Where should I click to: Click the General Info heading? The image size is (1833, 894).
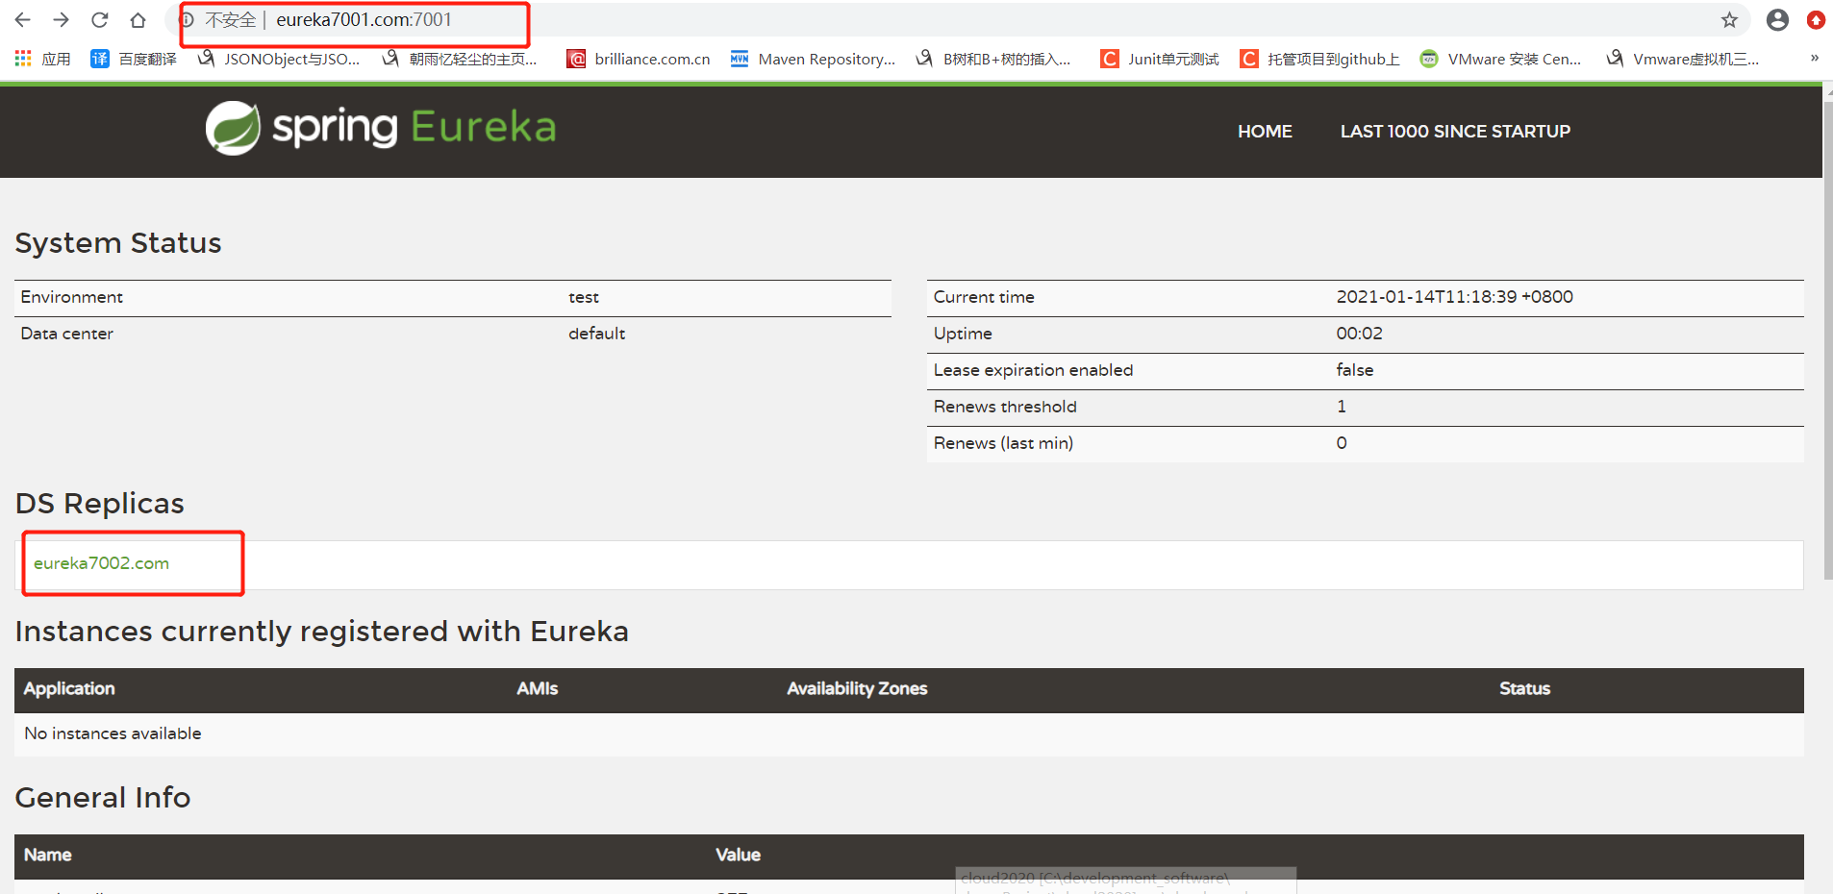pos(103,798)
